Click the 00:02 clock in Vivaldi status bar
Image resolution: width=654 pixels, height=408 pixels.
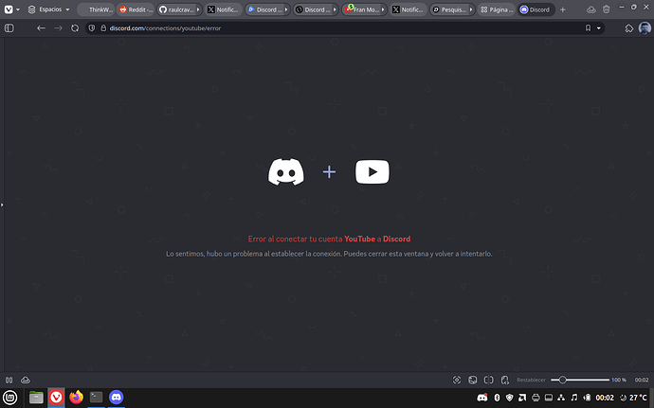(642, 381)
